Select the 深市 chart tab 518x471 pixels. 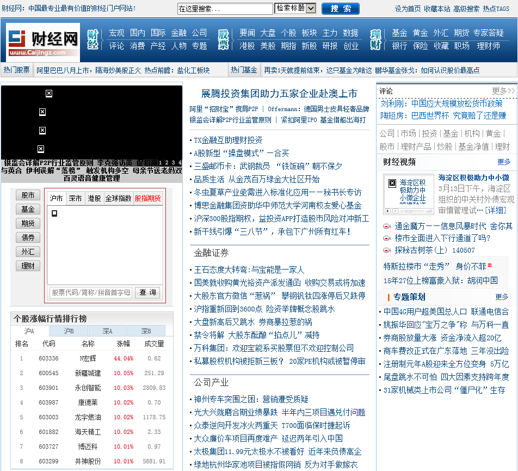[x=75, y=198]
